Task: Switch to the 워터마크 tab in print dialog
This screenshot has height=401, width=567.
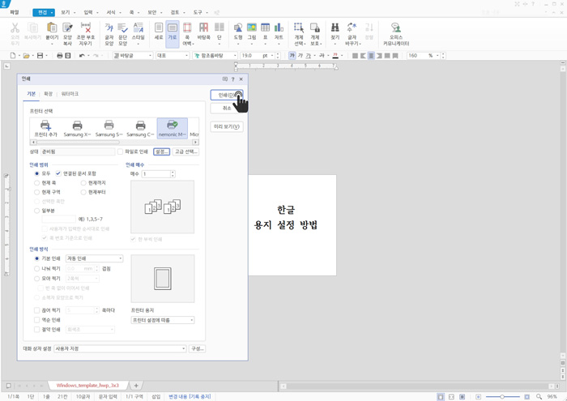Action: click(x=70, y=94)
